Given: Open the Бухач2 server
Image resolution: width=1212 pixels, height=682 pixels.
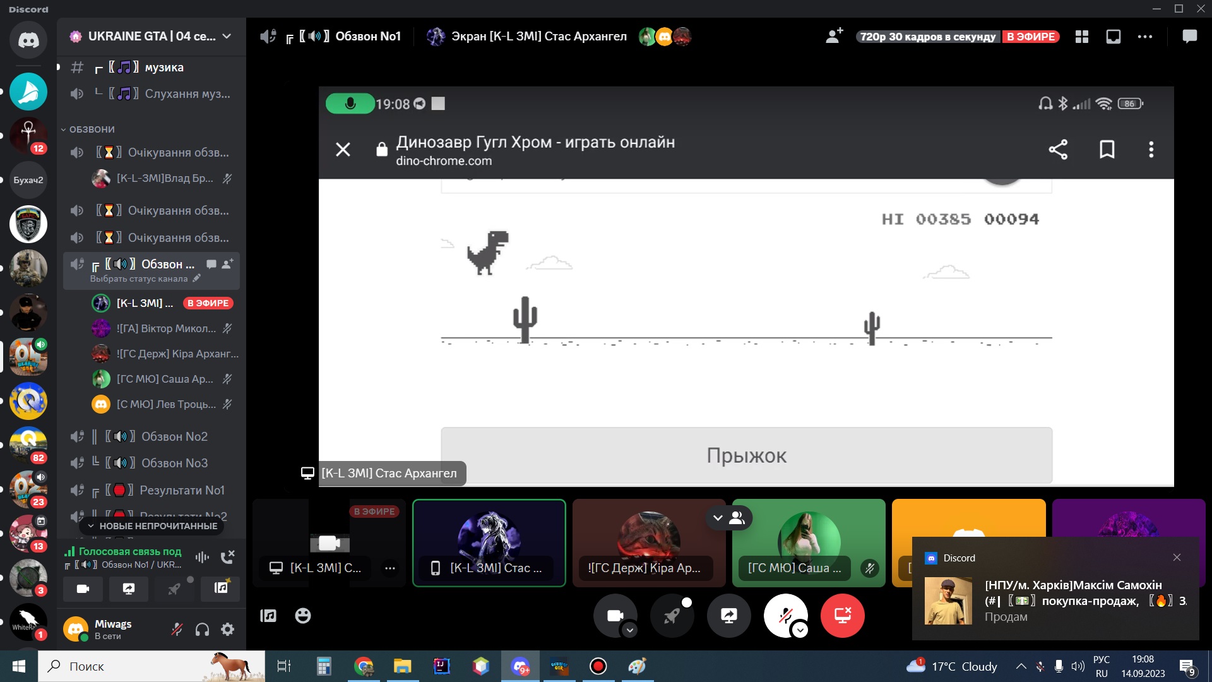Looking at the screenshot, I should click(28, 180).
